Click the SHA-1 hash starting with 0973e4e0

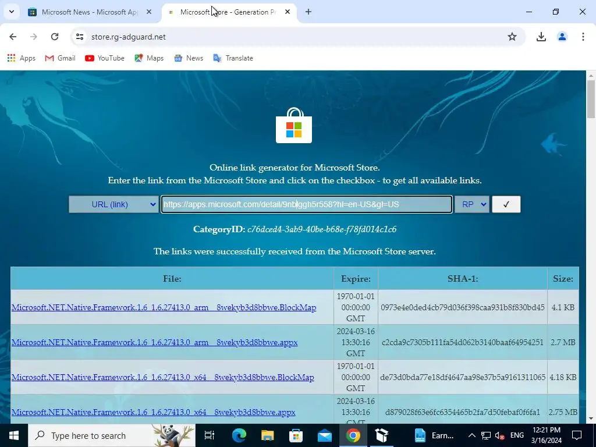pos(463,307)
